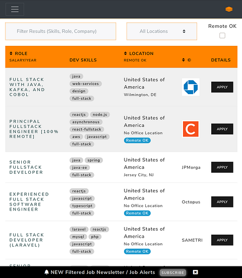Sort by the company column arrows
The height and width of the screenshot is (278, 242).
click(x=184, y=60)
